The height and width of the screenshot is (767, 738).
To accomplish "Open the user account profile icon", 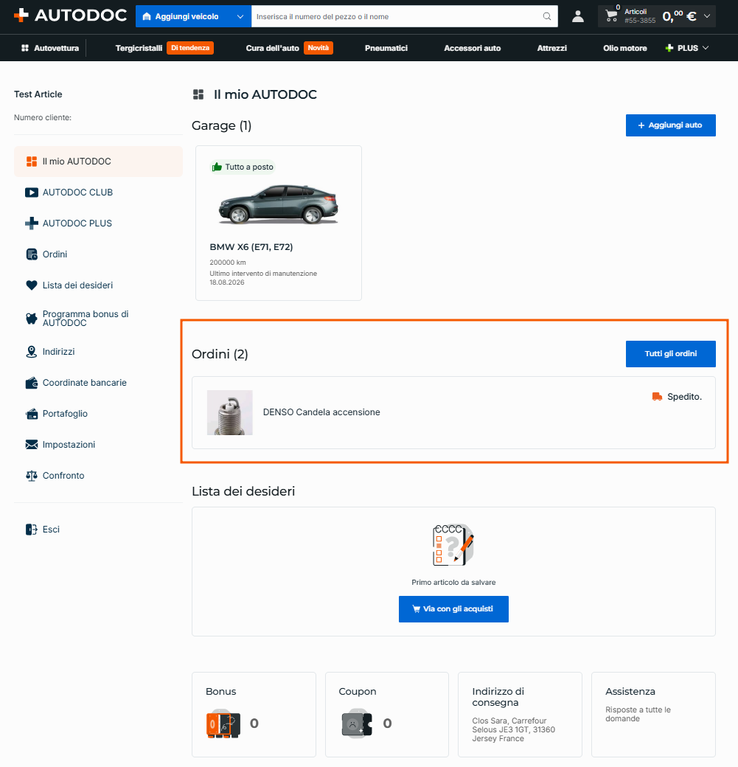I will click(577, 17).
